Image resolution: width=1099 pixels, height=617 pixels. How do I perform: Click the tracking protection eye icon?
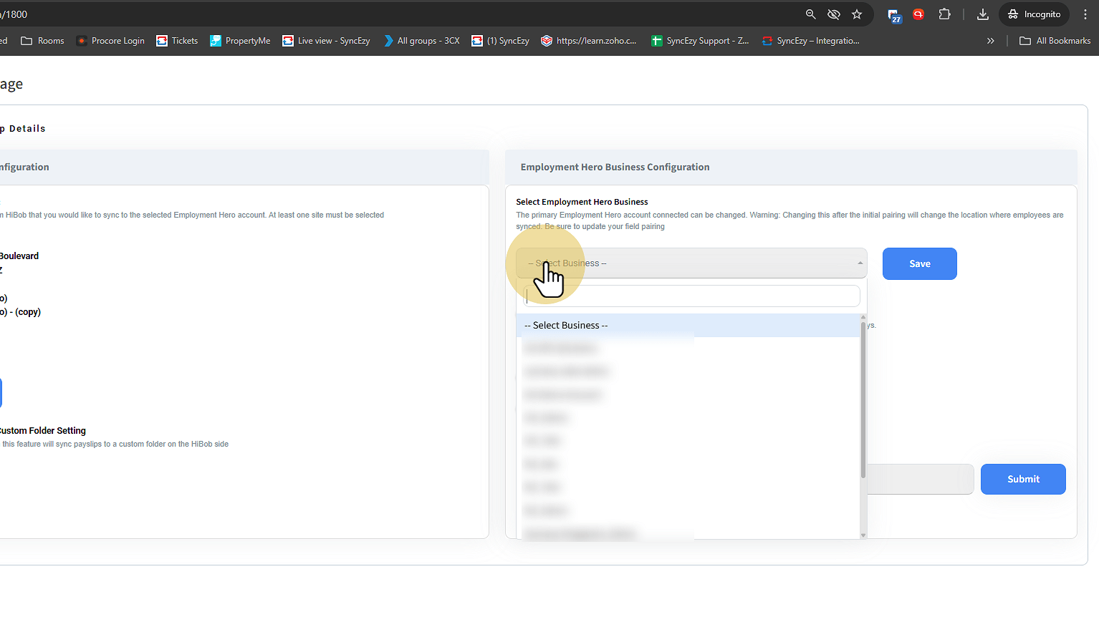click(x=834, y=14)
